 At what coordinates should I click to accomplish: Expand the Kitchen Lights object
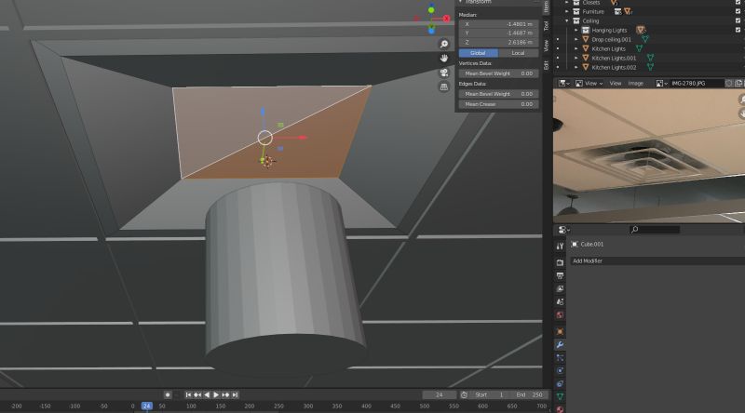[576, 48]
